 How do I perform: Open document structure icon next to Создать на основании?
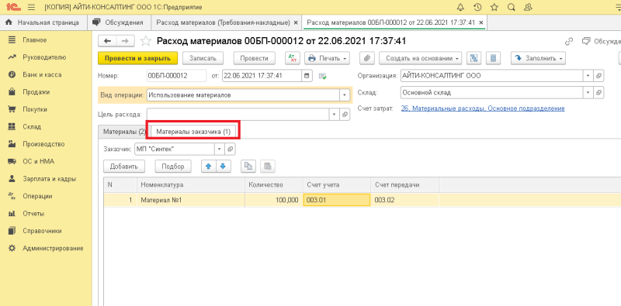coord(474,58)
